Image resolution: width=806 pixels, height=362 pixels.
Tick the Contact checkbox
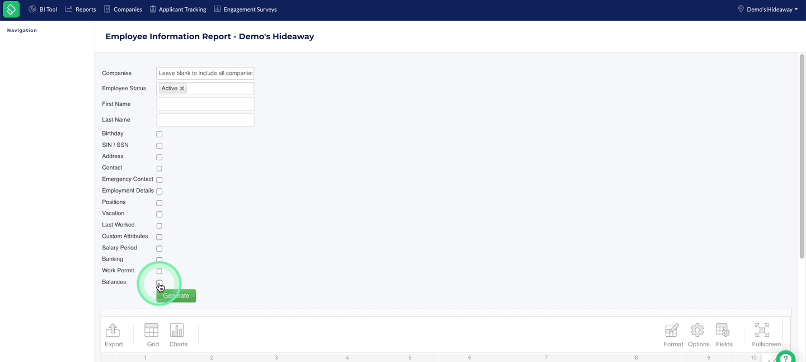click(160, 169)
